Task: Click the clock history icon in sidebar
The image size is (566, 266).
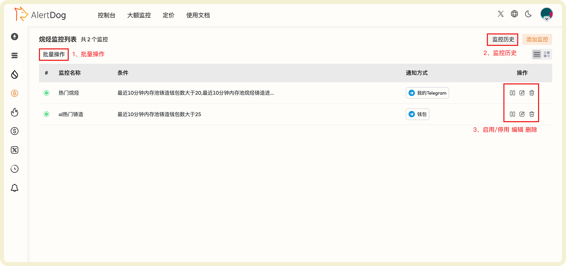Action: point(15,168)
